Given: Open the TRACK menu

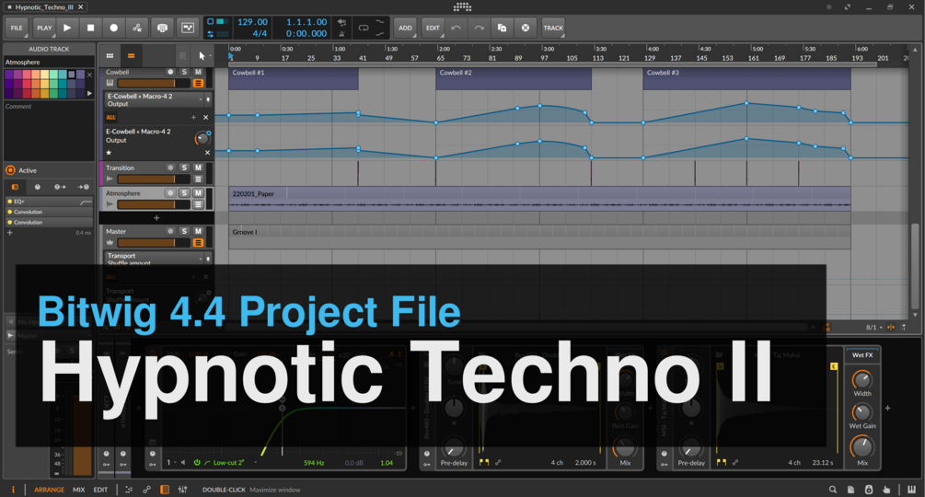Looking at the screenshot, I should [x=553, y=28].
